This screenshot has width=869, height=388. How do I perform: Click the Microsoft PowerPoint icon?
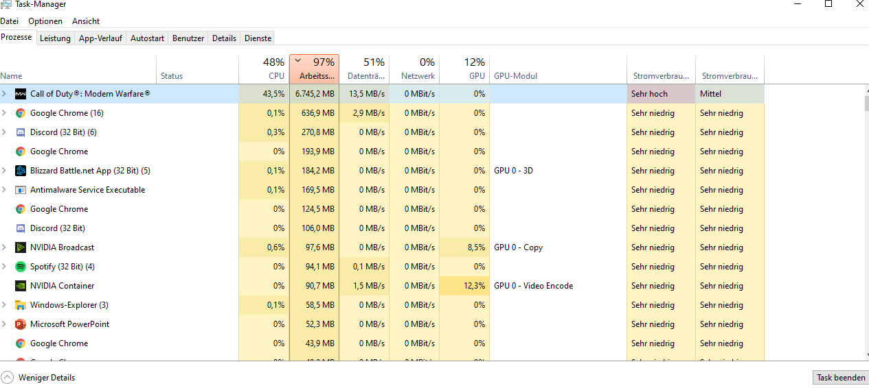(21, 324)
